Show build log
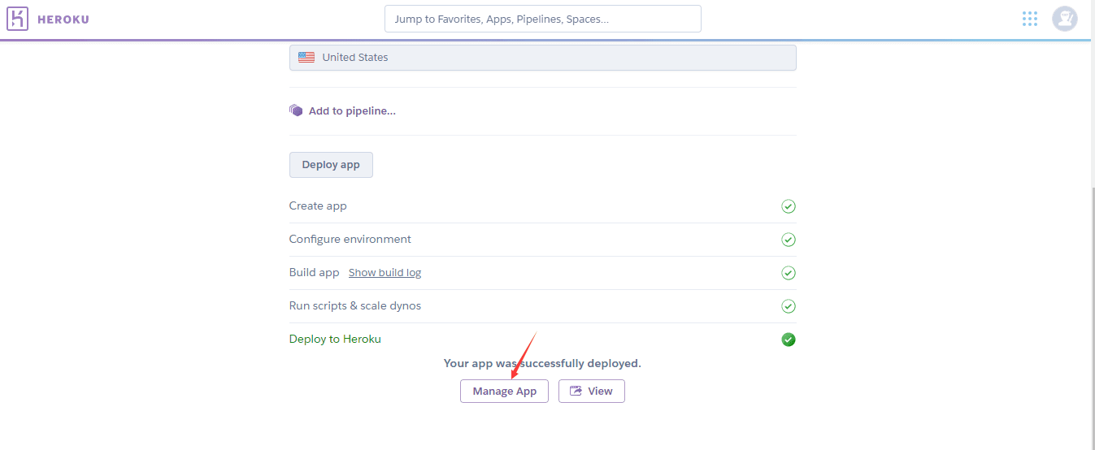1095x450 pixels. coord(385,273)
